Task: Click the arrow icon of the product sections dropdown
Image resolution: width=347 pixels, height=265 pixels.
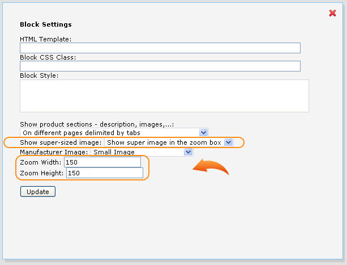Action: [203, 133]
